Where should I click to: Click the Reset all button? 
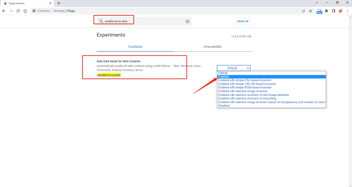(243, 21)
